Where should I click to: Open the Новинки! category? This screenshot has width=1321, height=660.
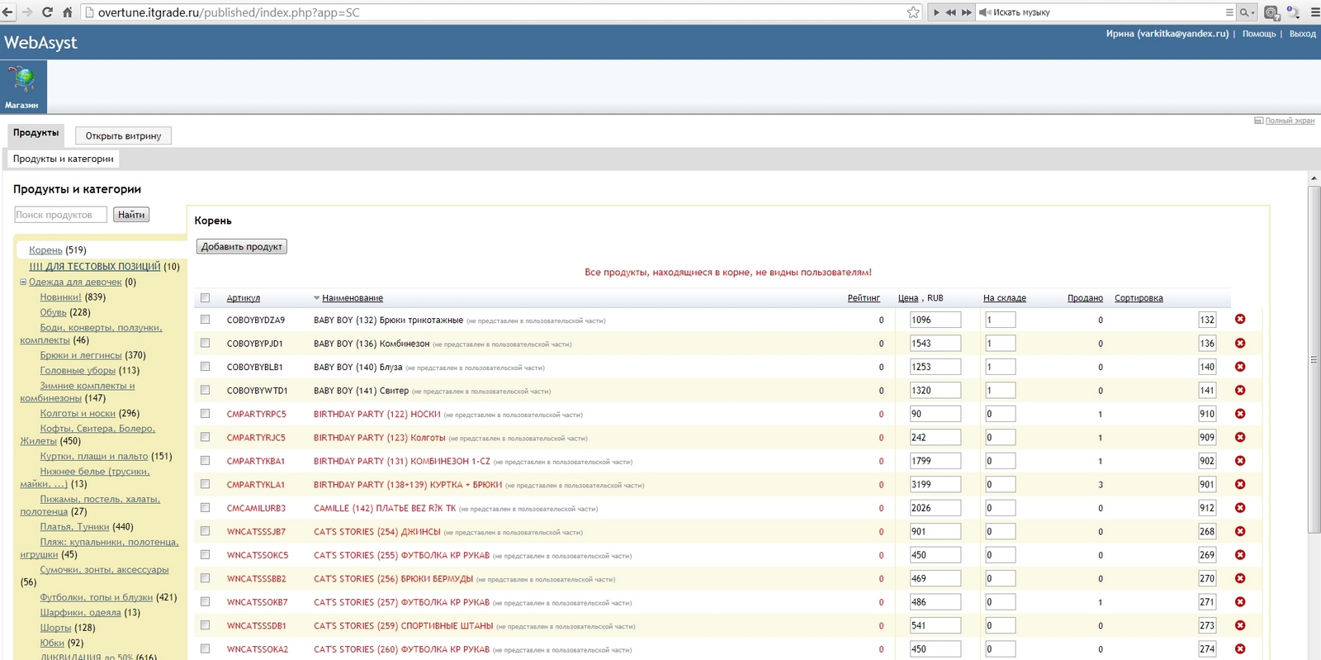tap(61, 297)
